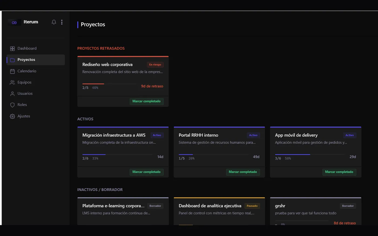Click the Ajustes gear icon
The image size is (378, 236).
[x=12, y=116]
